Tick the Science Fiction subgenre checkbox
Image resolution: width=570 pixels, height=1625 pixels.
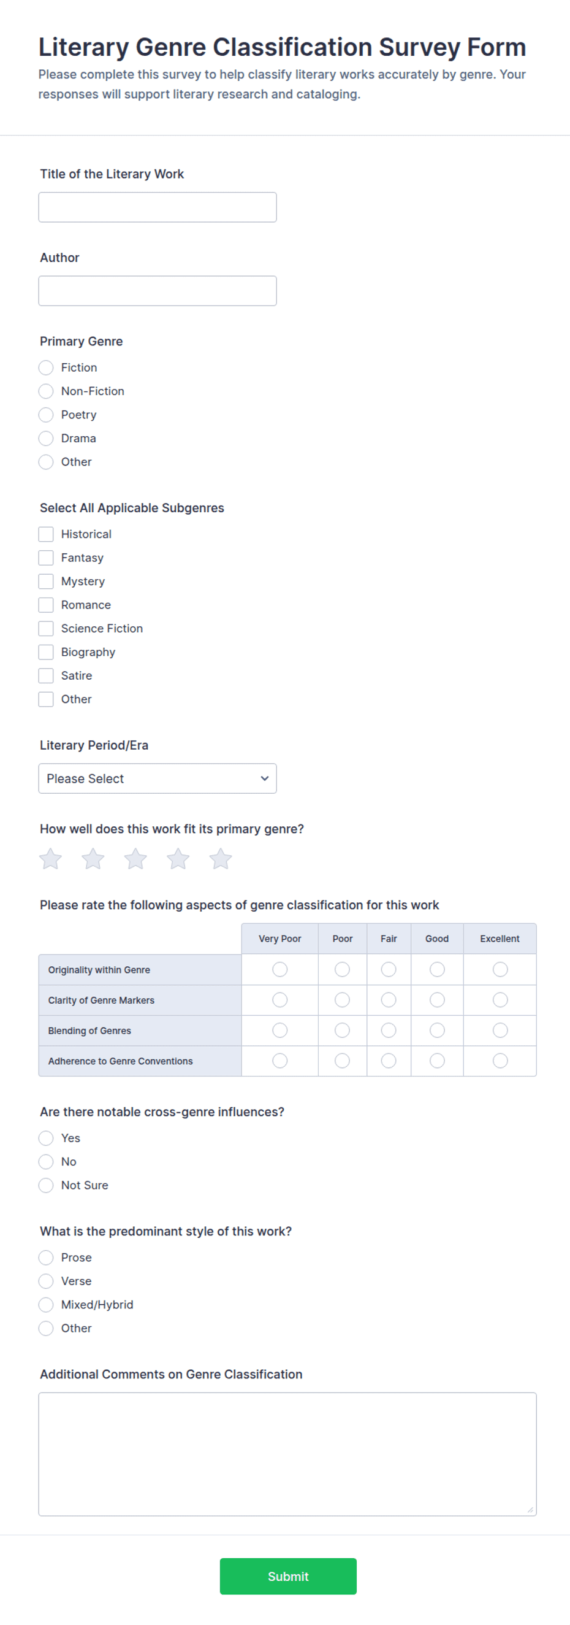[x=46, y=628]
